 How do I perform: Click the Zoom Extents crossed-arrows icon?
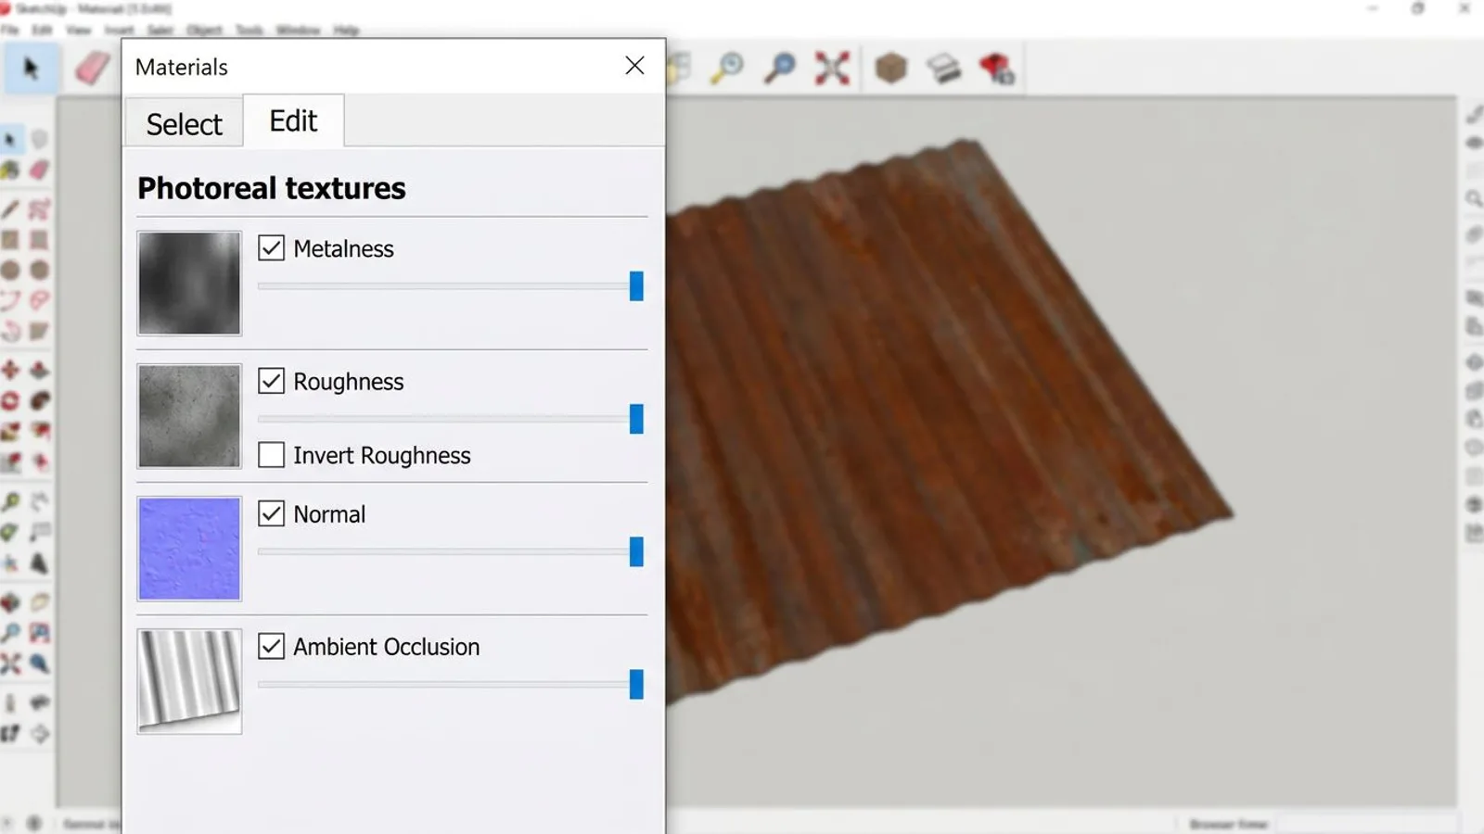click(x=832, y=69)
